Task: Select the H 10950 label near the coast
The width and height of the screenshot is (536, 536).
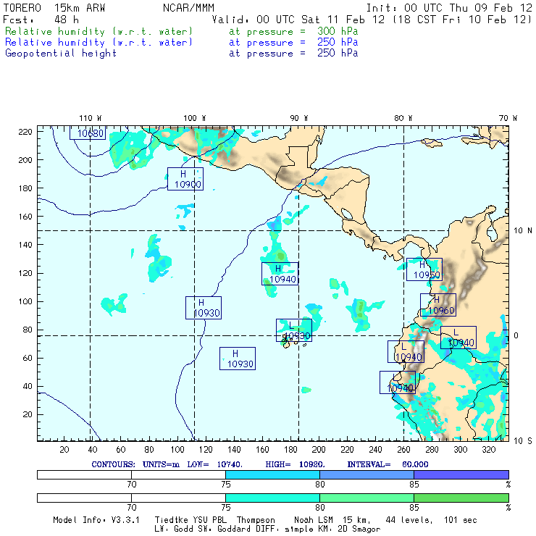Action: click(424, 269)
